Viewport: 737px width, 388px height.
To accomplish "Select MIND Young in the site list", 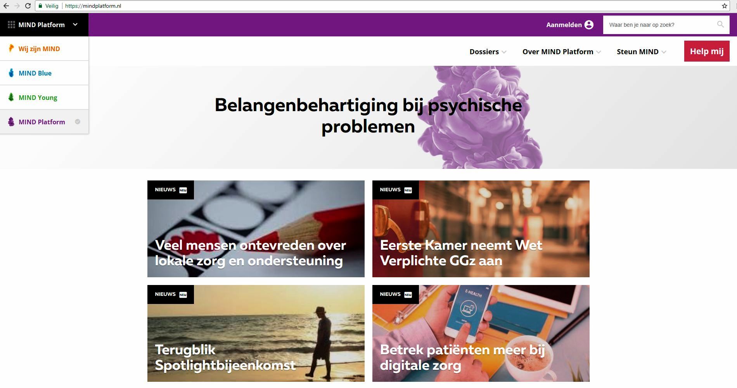I will 44,97.
